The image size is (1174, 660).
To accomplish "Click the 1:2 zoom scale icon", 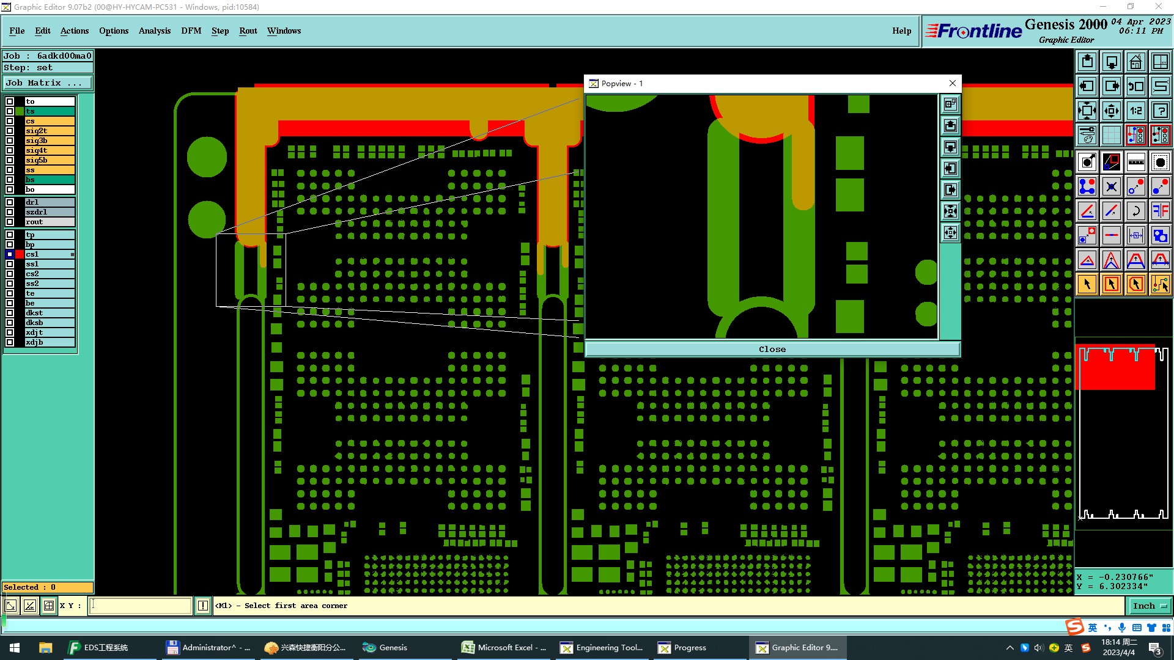I will 1135,111.
